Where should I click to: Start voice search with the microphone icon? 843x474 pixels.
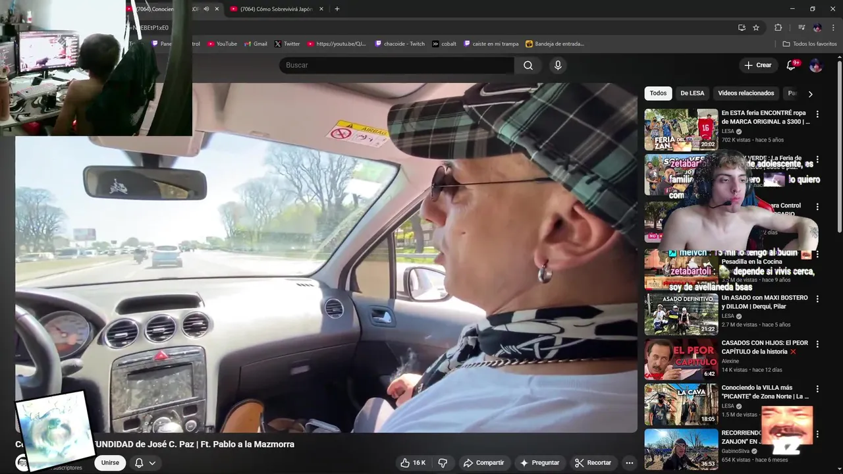click(x=558, y=65)
